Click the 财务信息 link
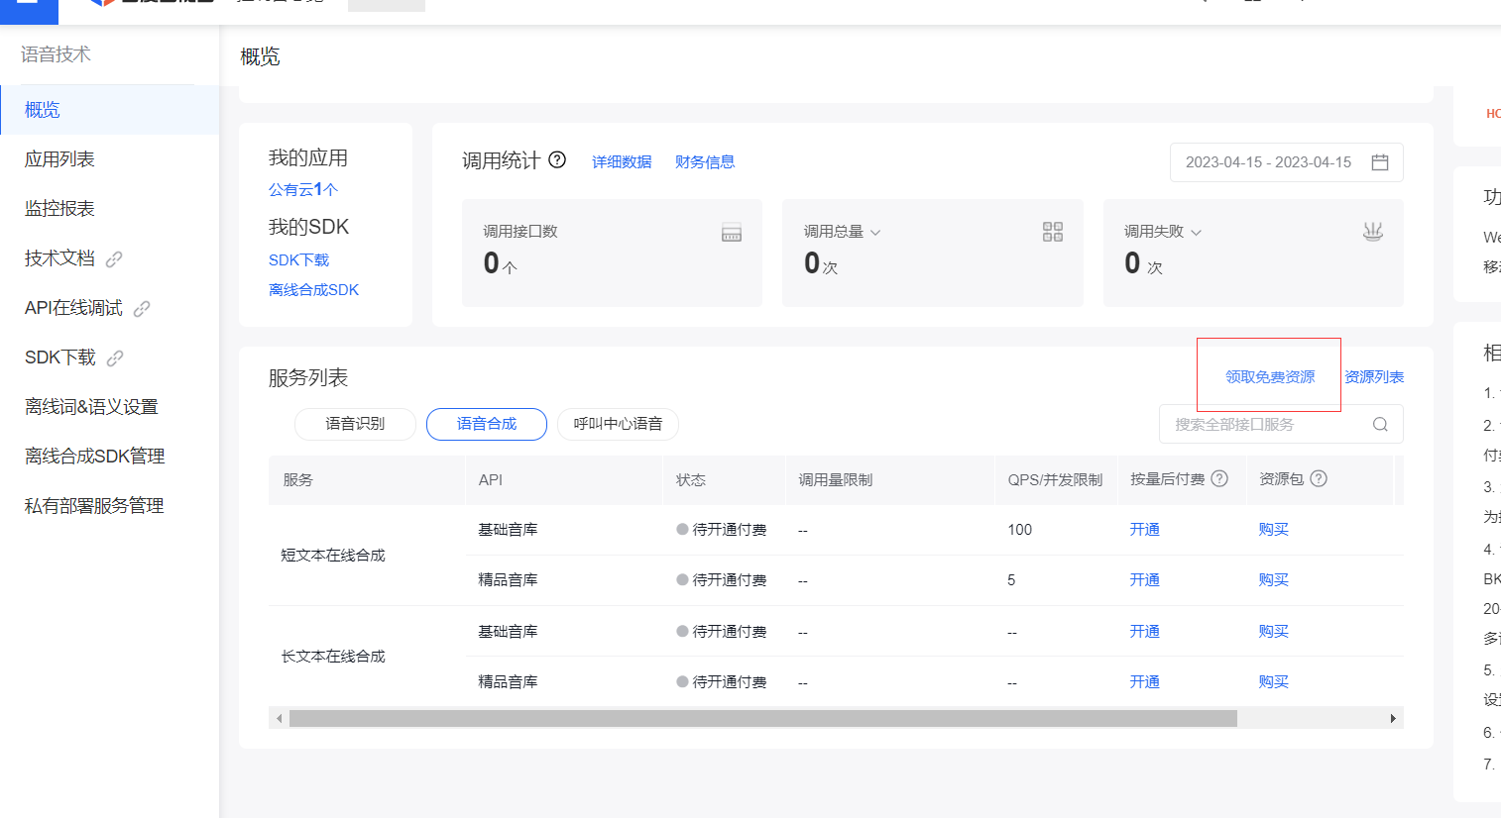Image resolution: width=1501 pixels, height=818 pixels. pyautogui.click(x=705, y=161)
